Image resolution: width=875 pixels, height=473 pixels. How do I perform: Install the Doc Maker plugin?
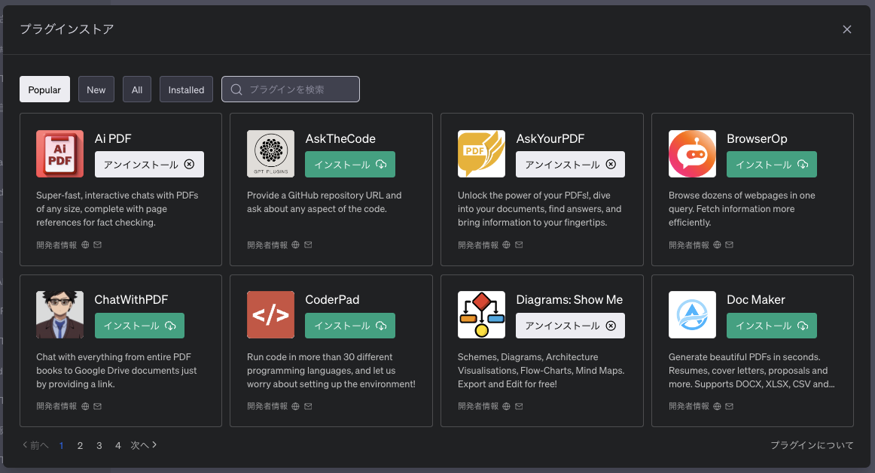[771, 325]
